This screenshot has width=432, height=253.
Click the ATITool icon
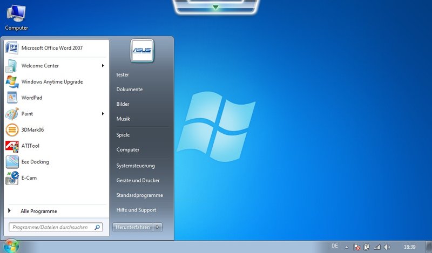click(x=12, y=146)
